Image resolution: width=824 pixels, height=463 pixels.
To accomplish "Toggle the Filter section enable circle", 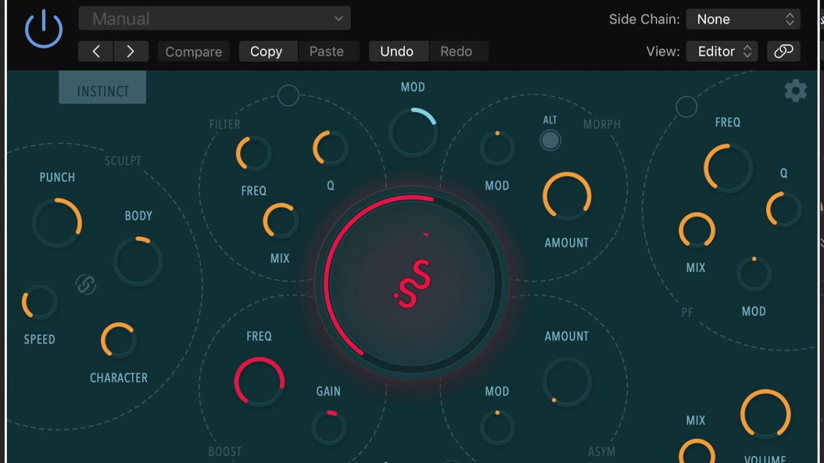I will tap(288, 96).
